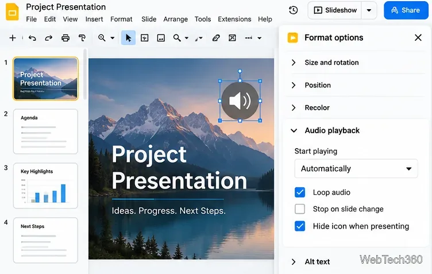Viewport: 432px width, 274px height.
Task: Click the Project Presentation title text on slide
Action: pyautogui.click(x=179, y=167)
